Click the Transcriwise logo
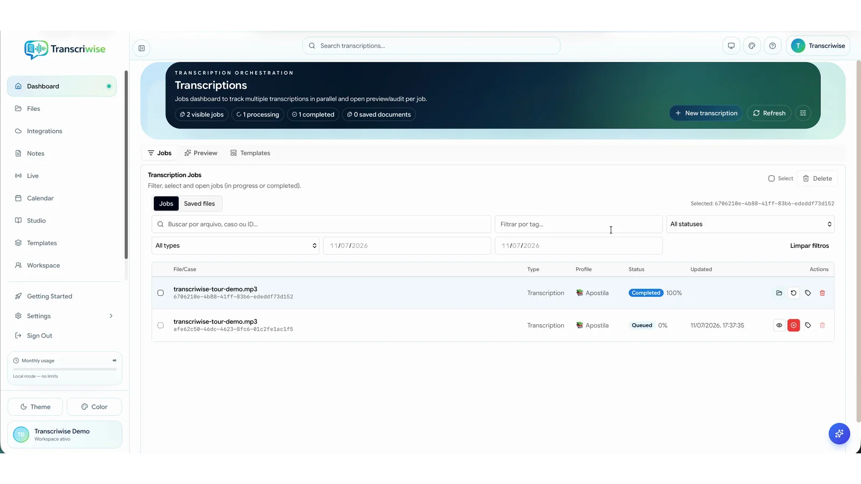Viewport: 861px width, 484px height. coord(65,49)
